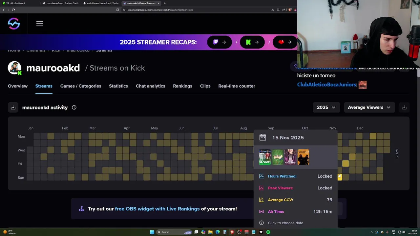This screenshot has height=236, width=420.
Task: Bookmark this page in the address bar
Action: [x=117, y=10]
